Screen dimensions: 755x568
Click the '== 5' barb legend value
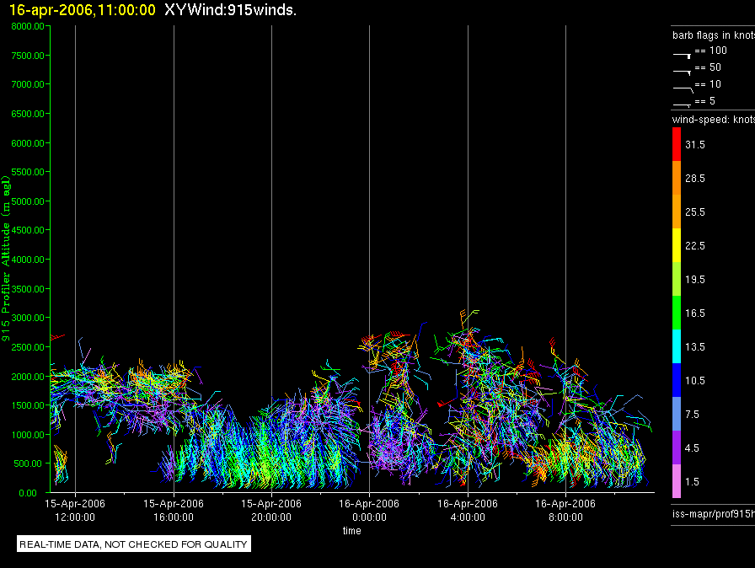705,100
